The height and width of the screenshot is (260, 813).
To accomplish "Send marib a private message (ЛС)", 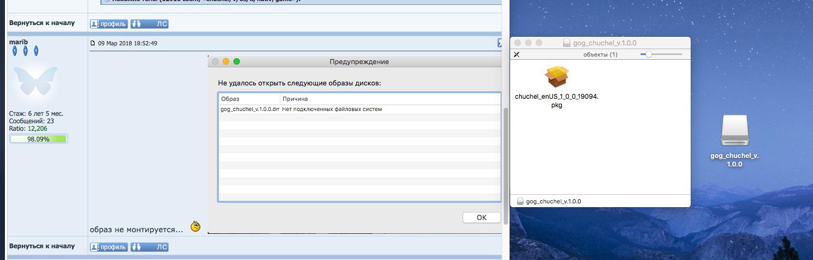I will [x=150, y=247].
